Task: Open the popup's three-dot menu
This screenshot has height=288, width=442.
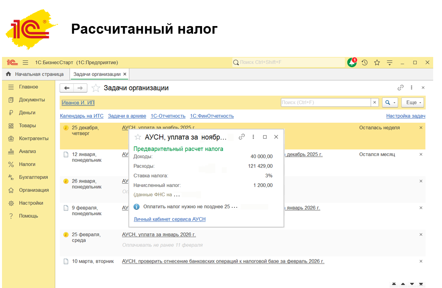Action: (x=253, y=137)
